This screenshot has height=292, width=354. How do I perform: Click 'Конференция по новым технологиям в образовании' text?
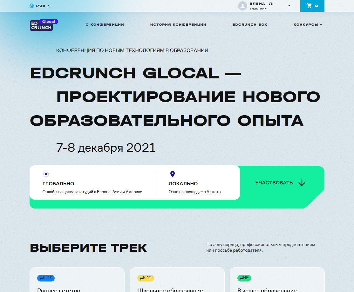pos(132,50)
